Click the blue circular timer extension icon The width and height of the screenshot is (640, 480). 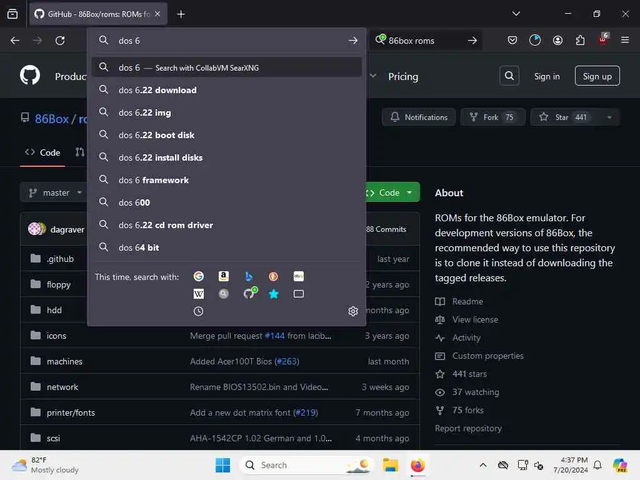535,40
